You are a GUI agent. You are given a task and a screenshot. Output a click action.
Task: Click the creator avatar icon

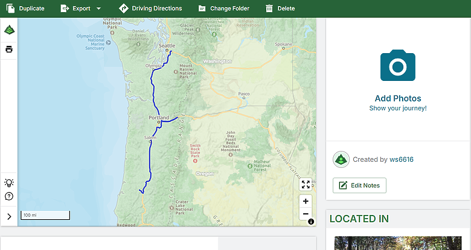coord(341,159)
